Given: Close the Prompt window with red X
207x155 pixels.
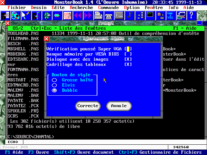Looking at the screenshot, I should (x=8, y=23).
